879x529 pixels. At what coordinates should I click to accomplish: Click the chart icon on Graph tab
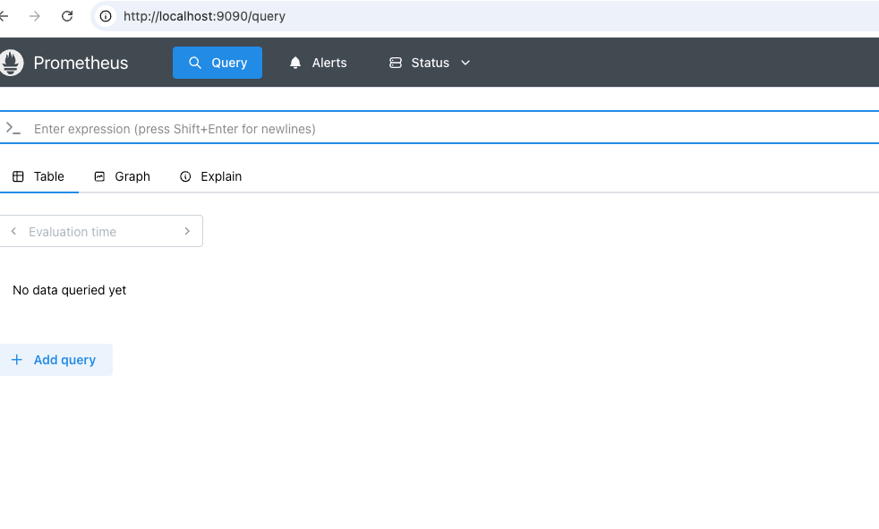pos(99,176)
